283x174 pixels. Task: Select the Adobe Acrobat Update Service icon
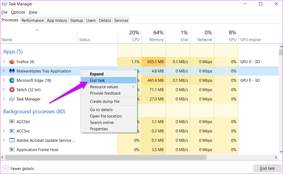[12, 140]
